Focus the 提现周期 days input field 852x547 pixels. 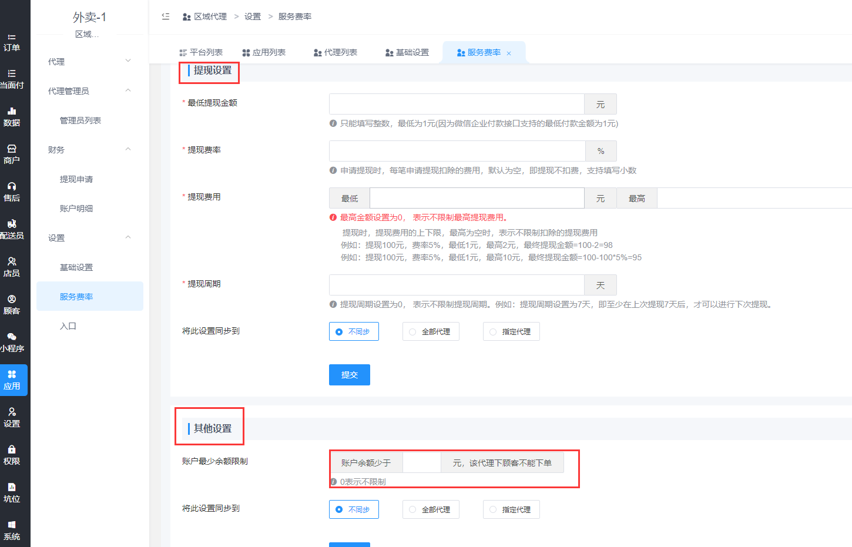457,285
